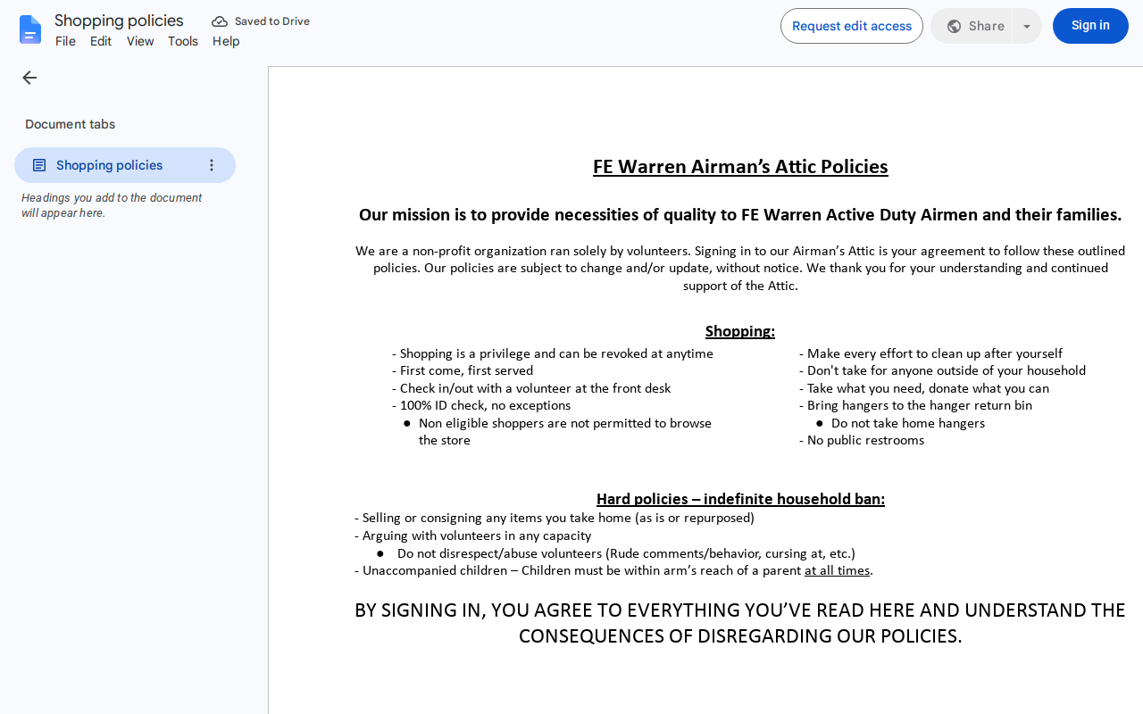Click the Request edit access button
This screenshot has height=714, width=1143.
(x=852, y=26)
